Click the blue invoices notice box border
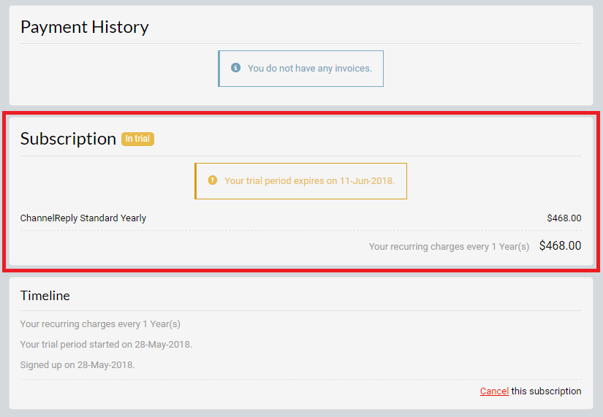Screen dimensions: 603x417 click(x=219, y=69)
